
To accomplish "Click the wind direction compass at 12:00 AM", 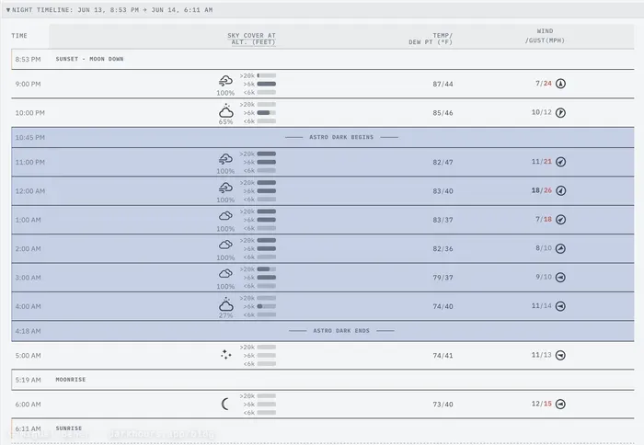I will click(x=560, y=191).
